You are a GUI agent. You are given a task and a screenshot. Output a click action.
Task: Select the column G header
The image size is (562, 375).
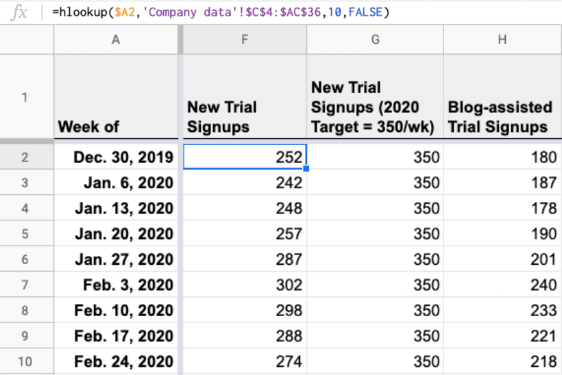click(375, 40)
